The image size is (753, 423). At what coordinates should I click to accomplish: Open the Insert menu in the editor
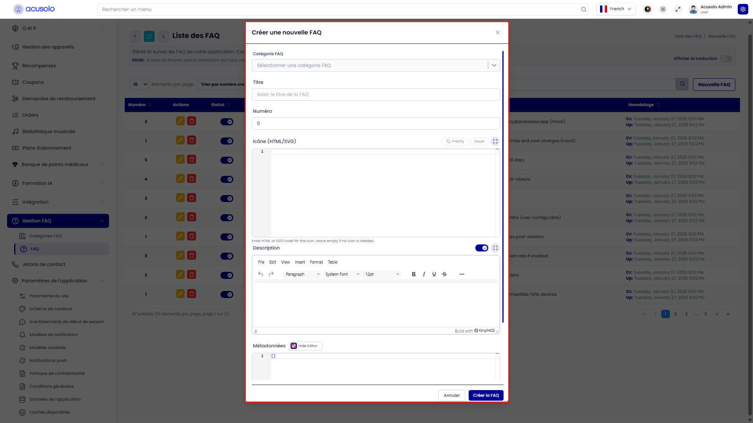pos(300,262)
